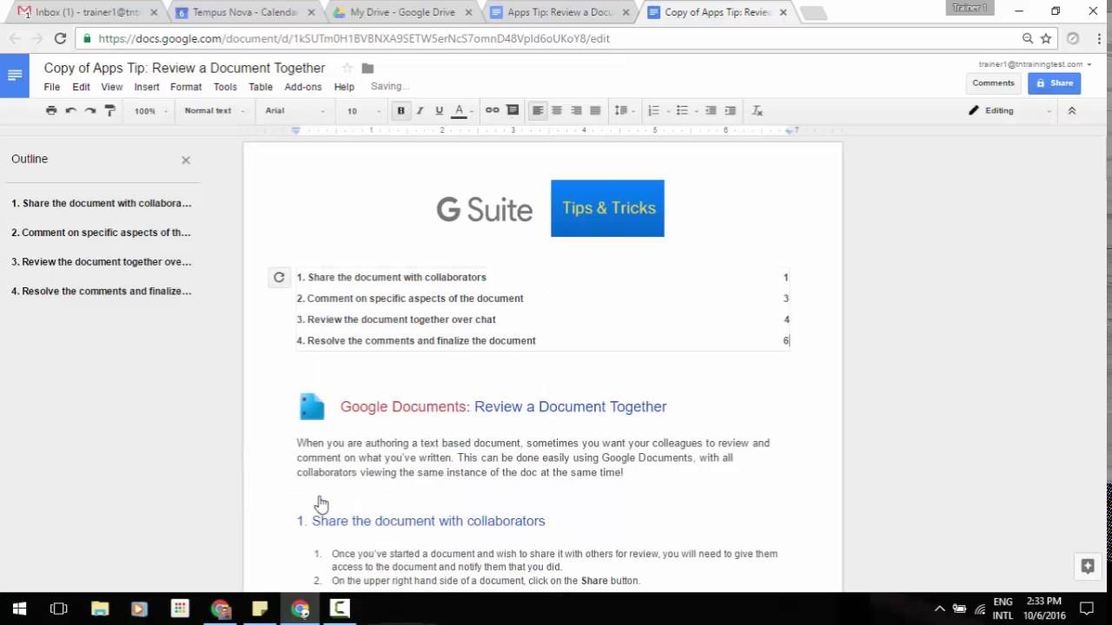Set justified text alignment
This screenshot has height=625, width=1112.
(x=595, y=110)
